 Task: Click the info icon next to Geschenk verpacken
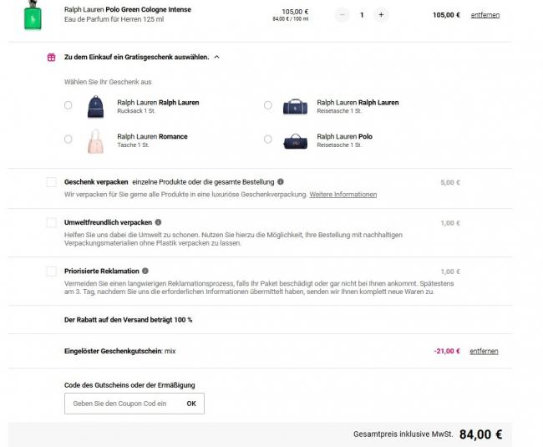pyautogui.click(x=281, y=181)
